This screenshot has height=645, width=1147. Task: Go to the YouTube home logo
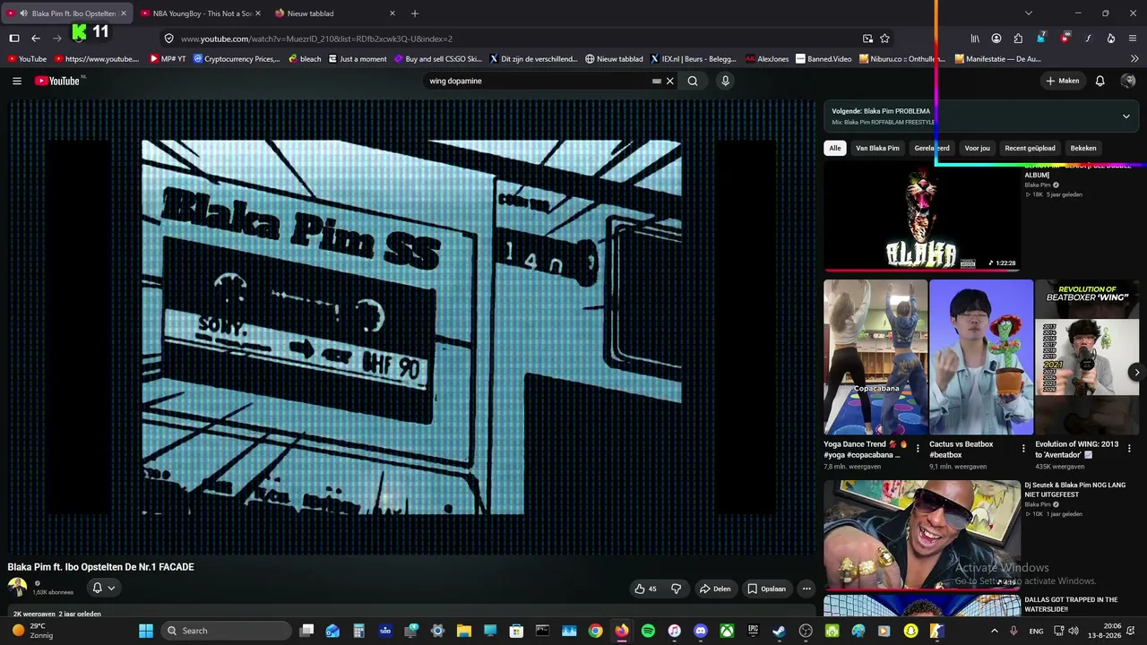pyautogui.click(x=59, y=81)
